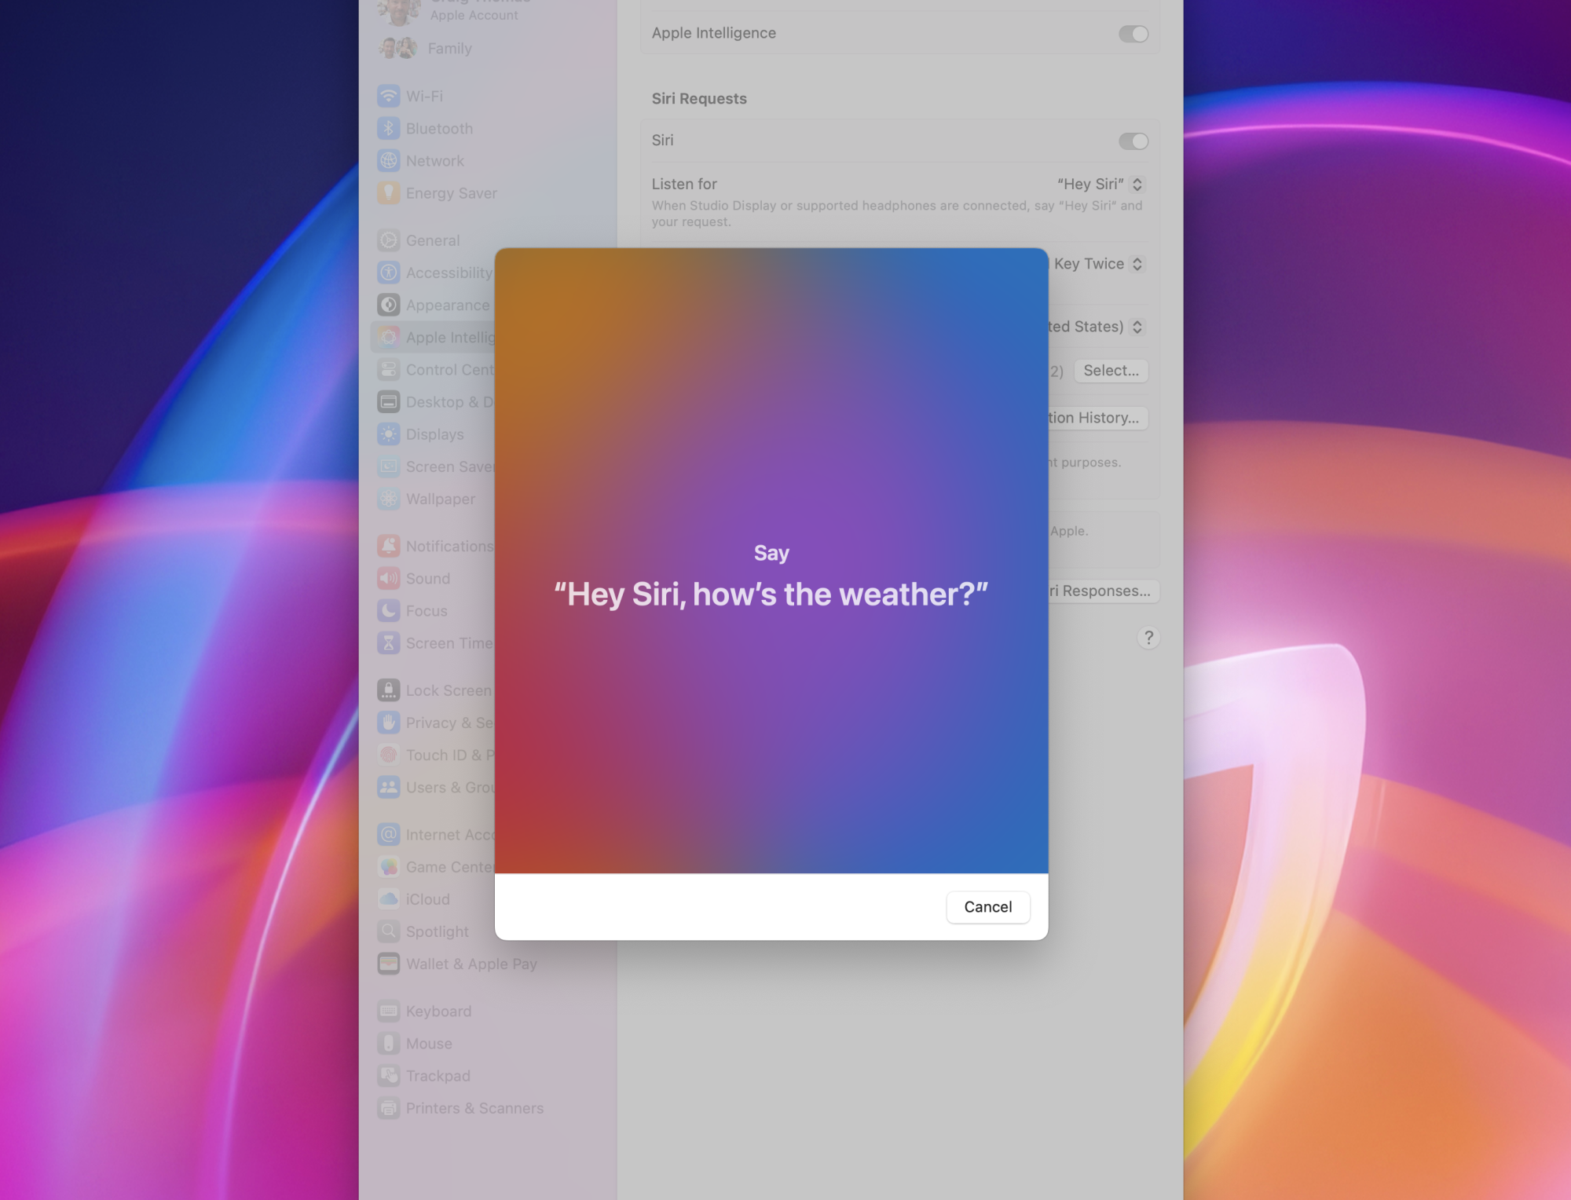Open the Screen Time hourglass icon

389,642
